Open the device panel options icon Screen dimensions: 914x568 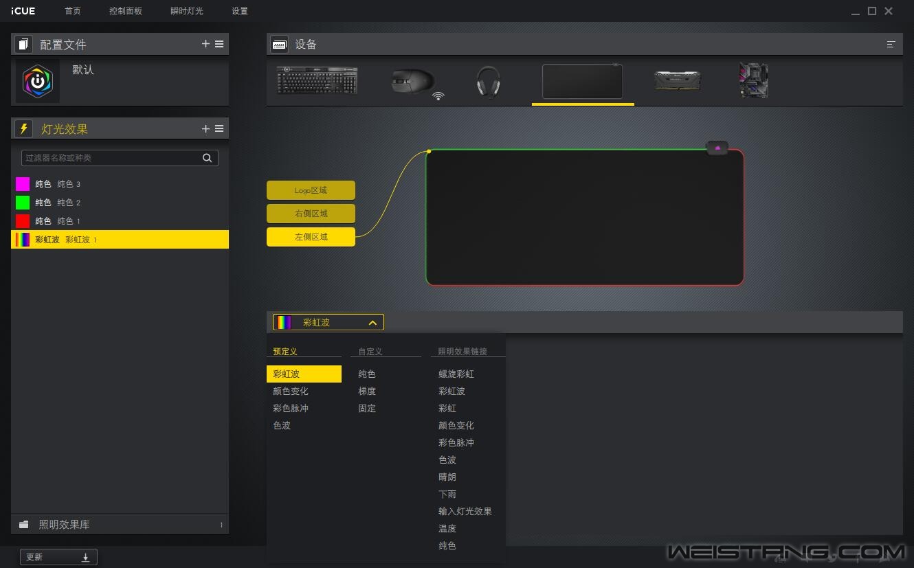(891, 44)
